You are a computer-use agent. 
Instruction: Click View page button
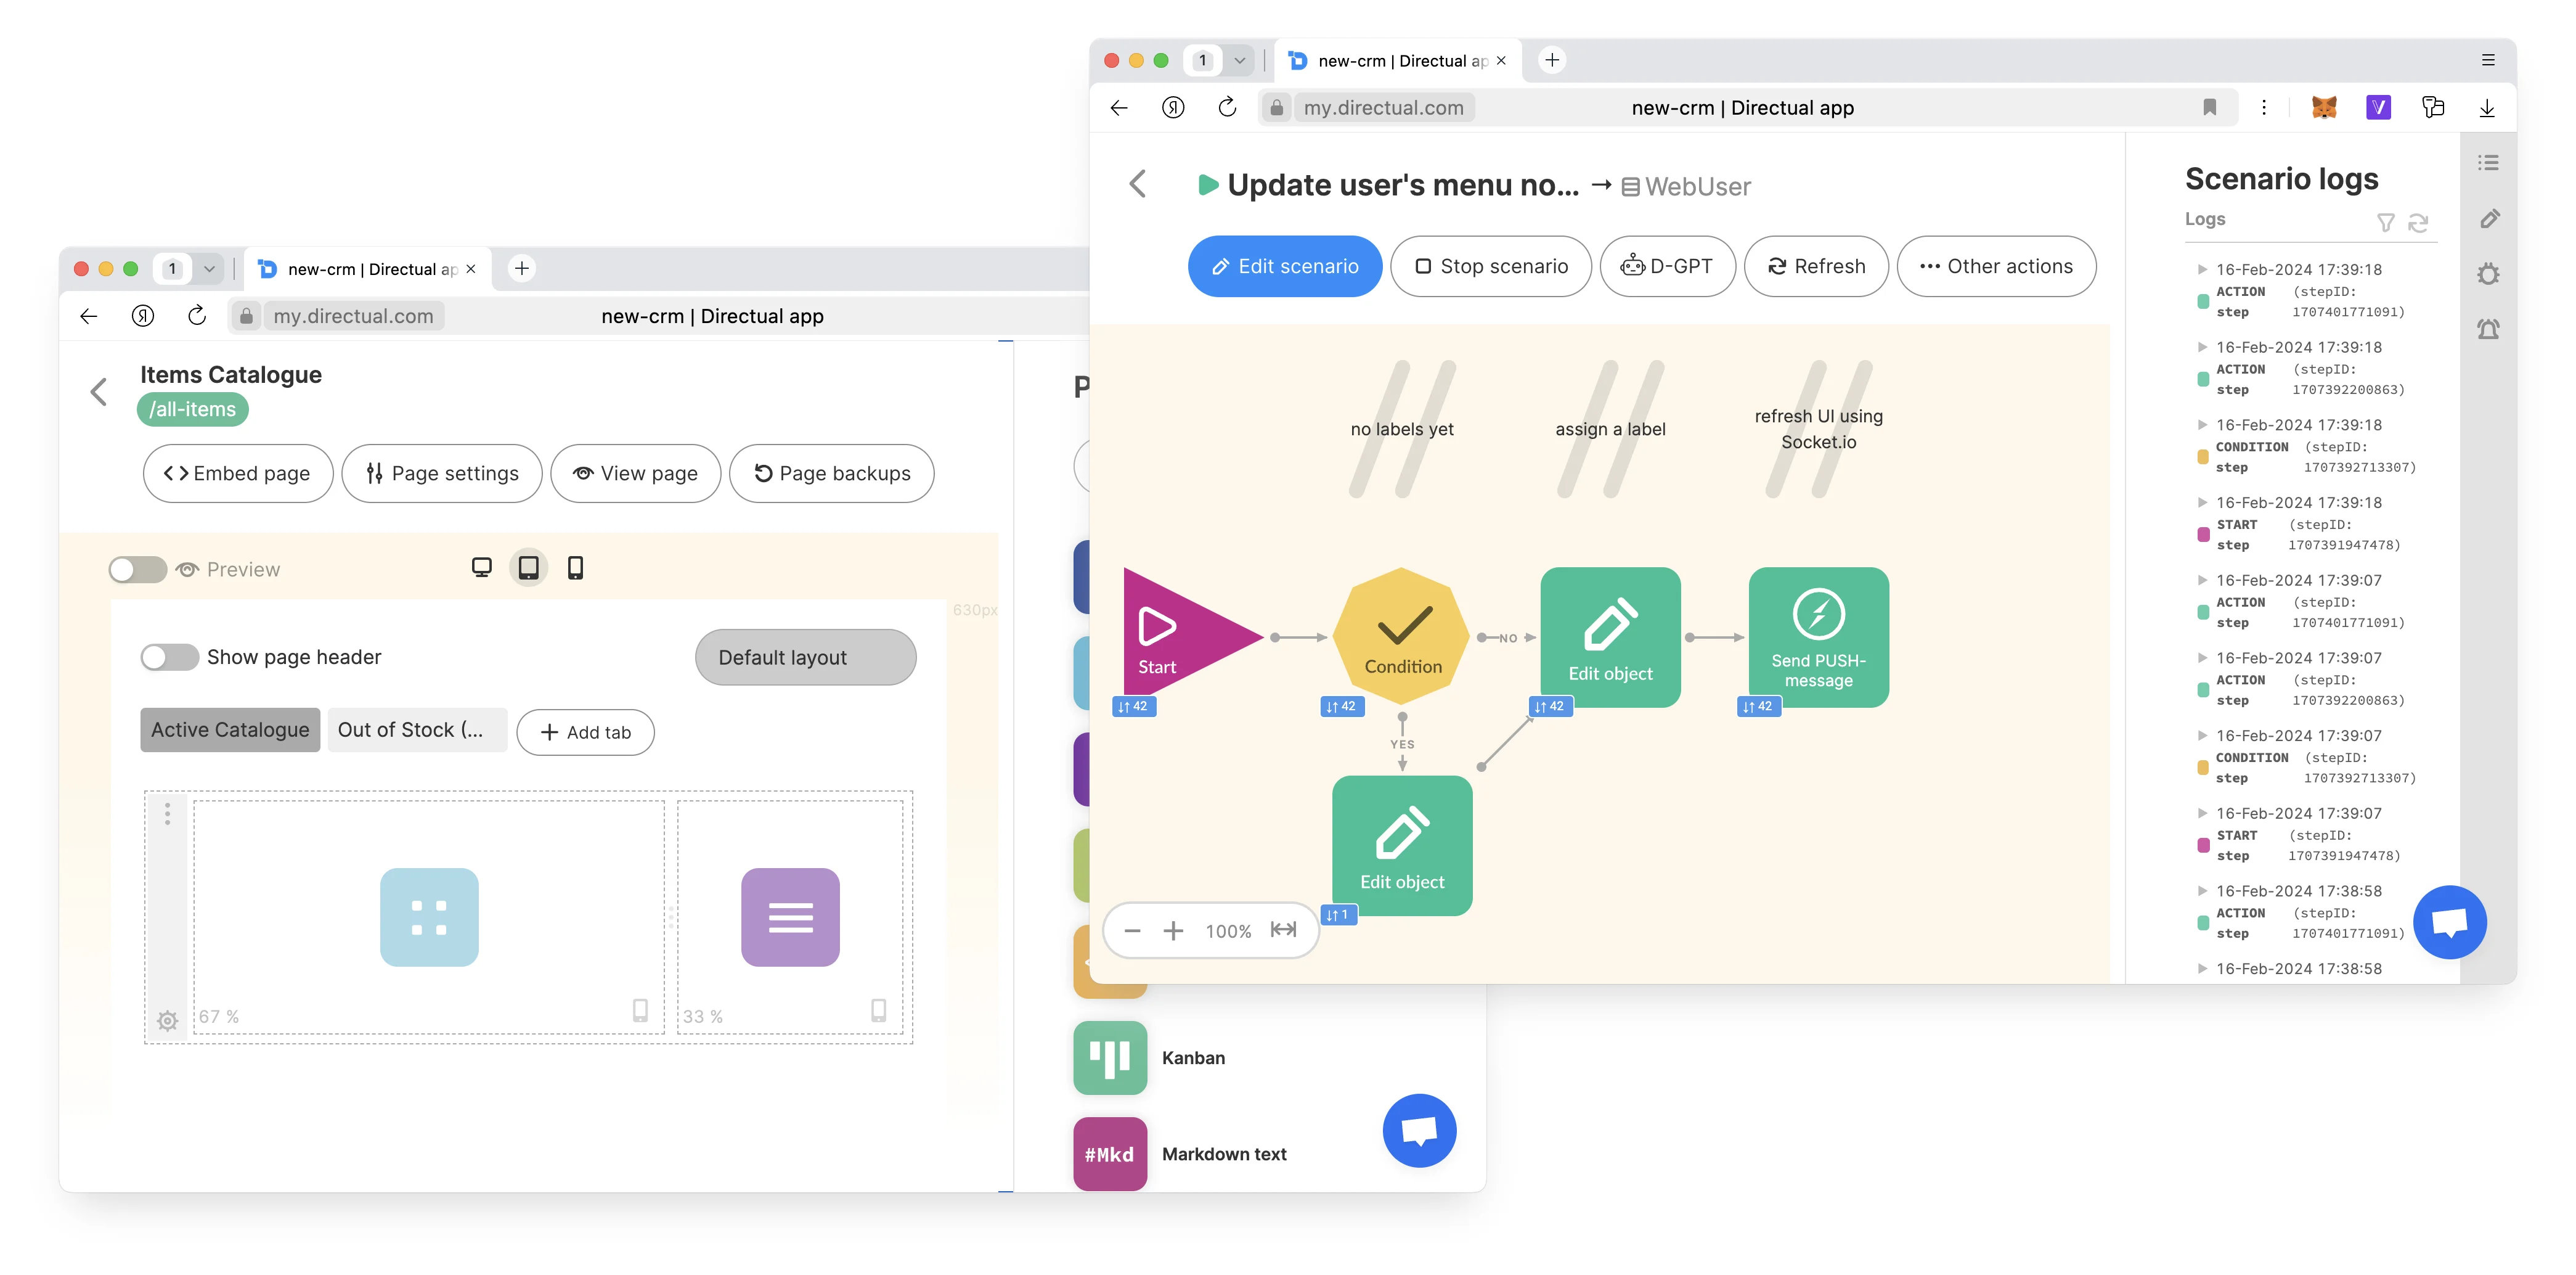(x=635, y=474)
